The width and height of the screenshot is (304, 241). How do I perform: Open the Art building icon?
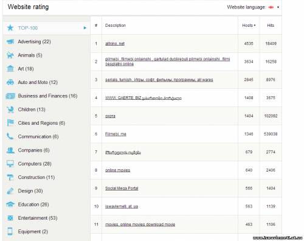click(x=10, y=69)
